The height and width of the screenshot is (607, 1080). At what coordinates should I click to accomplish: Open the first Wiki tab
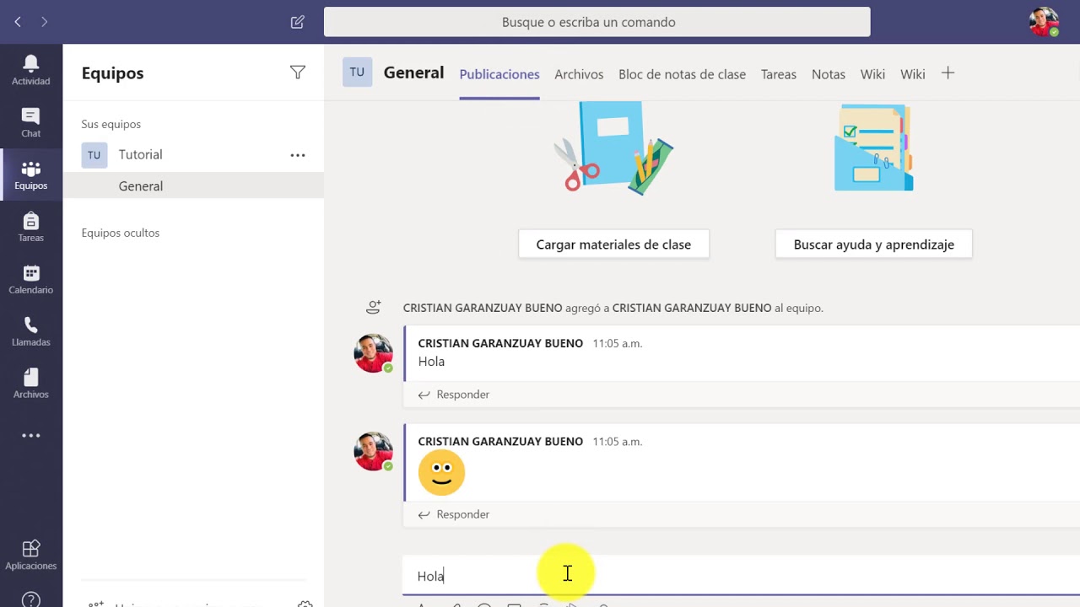872,74
